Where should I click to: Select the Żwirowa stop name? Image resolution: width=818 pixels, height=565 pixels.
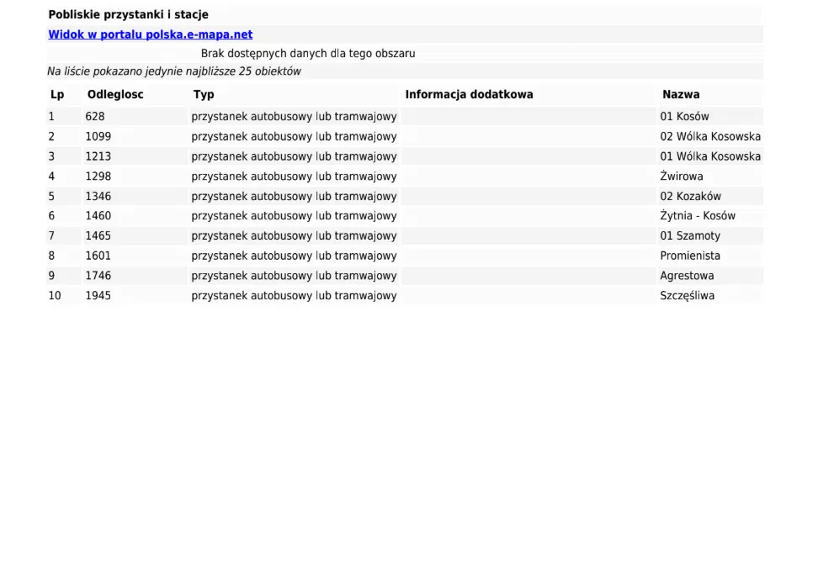681,177
